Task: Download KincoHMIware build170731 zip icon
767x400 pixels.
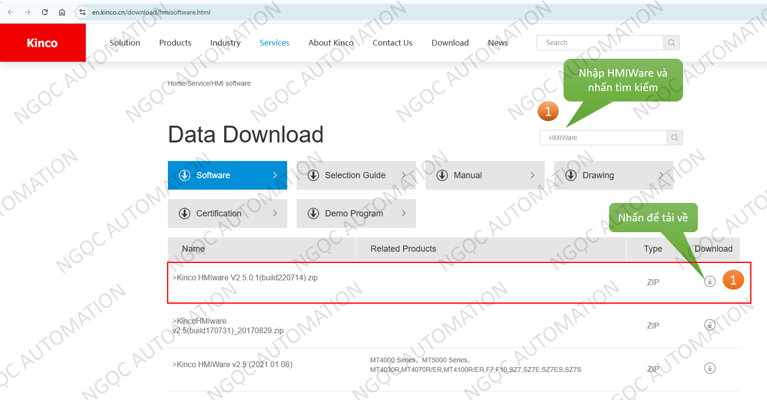Action: tap(710, 324)
